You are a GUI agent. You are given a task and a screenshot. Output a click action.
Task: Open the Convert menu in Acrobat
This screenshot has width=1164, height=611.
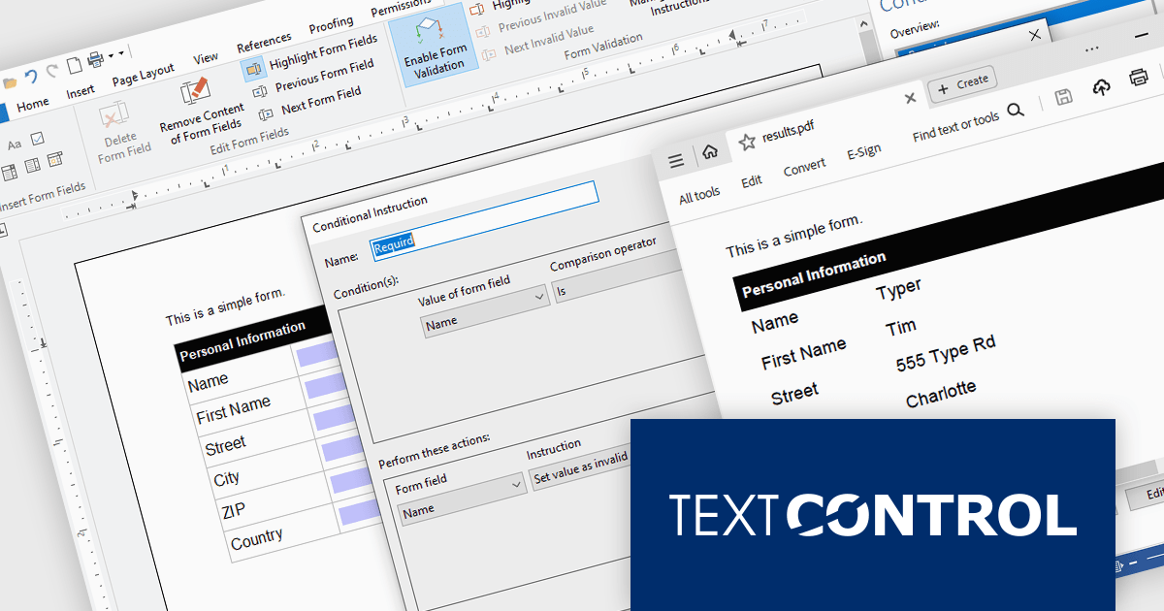pos(804,168)
